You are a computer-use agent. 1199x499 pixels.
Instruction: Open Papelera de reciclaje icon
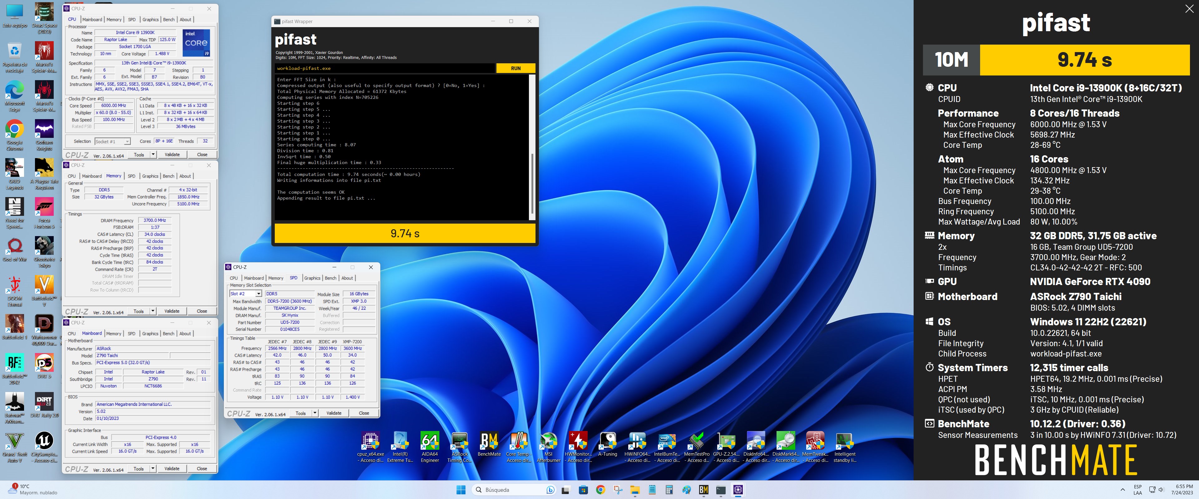(15, 57)
